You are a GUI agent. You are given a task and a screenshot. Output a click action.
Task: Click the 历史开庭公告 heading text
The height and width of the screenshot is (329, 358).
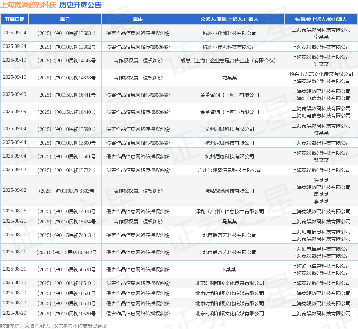tap(80, 5)
